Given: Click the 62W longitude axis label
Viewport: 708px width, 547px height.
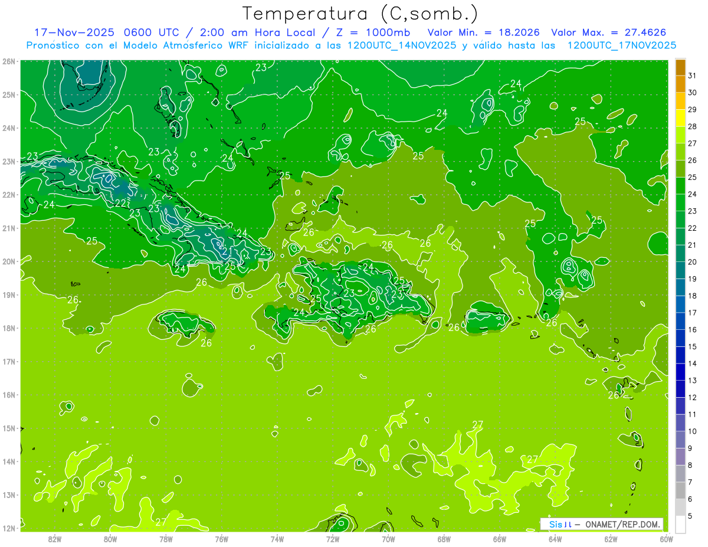Looking at the screenshot, I should click(x=611, y=539).
